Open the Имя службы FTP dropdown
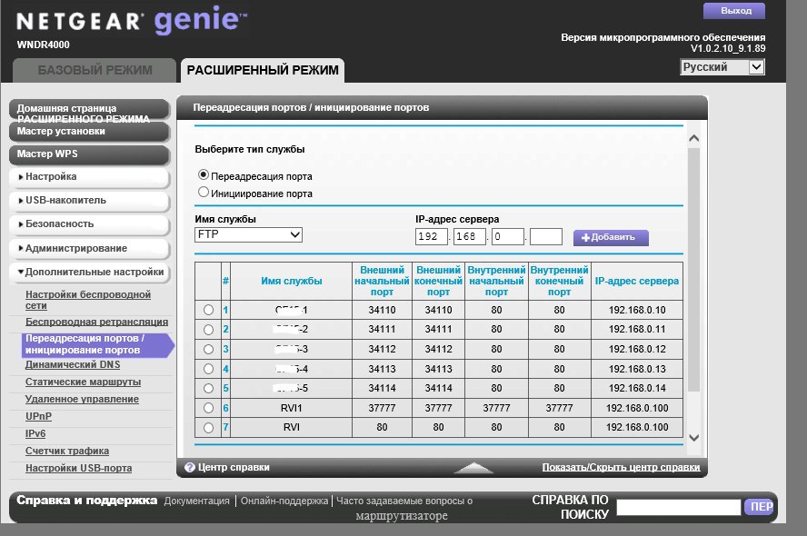The height and width of the screenshot is (536, 807). pyautogui.click(x=249, y=234)
